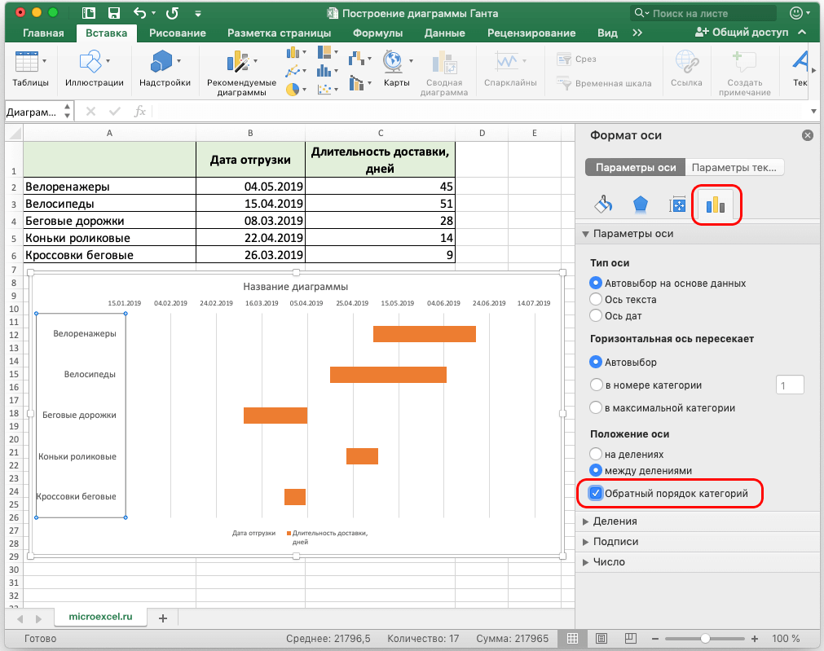Select Ось текста radio button

pos(596,300)
